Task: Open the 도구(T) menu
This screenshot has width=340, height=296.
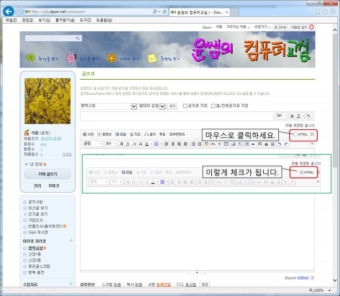Action: (x=85, y=20)
